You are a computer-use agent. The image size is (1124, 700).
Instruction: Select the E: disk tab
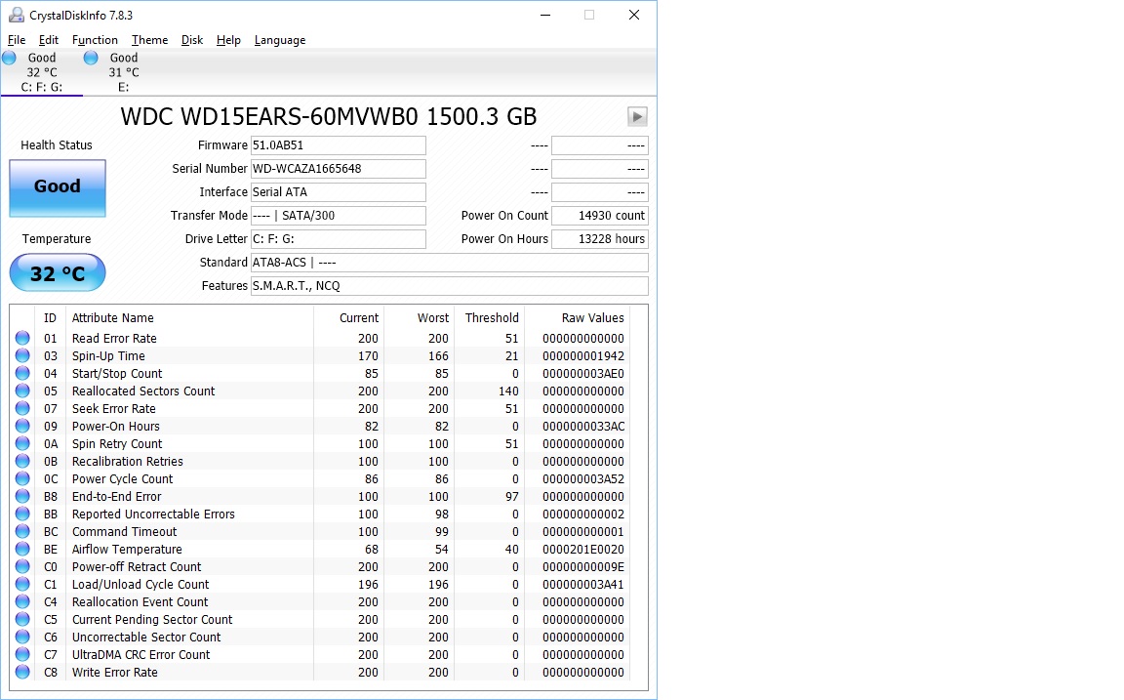tap(123, 71)
